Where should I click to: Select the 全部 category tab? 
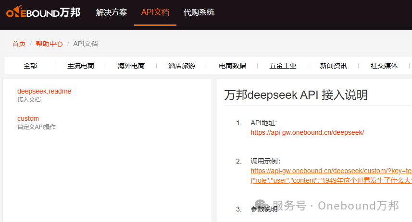click(30, 66)
